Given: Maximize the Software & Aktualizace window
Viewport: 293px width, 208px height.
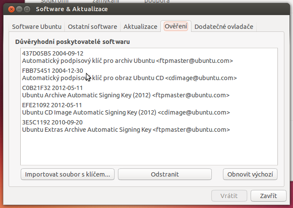Looking at the screenshot, I should 27,9.
